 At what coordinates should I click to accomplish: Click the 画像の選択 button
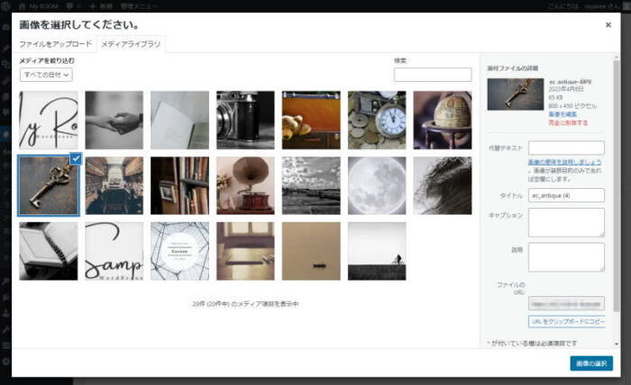(x=591, y=363)
